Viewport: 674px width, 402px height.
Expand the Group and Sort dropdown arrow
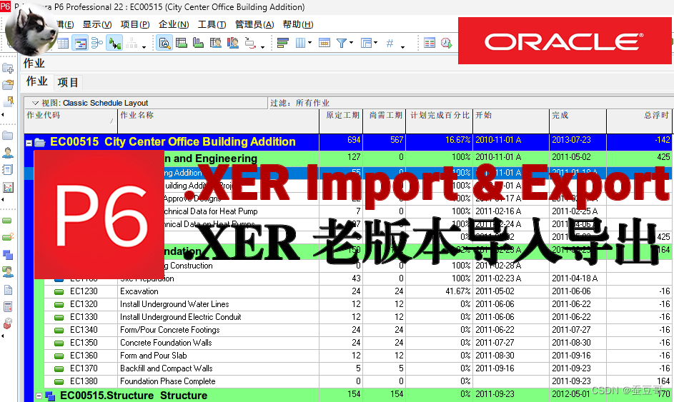(375, 43)
